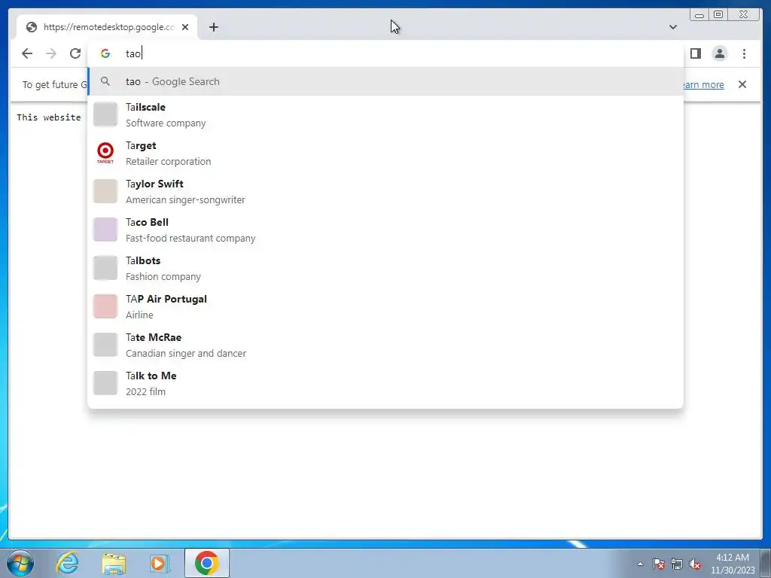Open the Windows Start menu

pyautogui.click(x=20, y=563)
